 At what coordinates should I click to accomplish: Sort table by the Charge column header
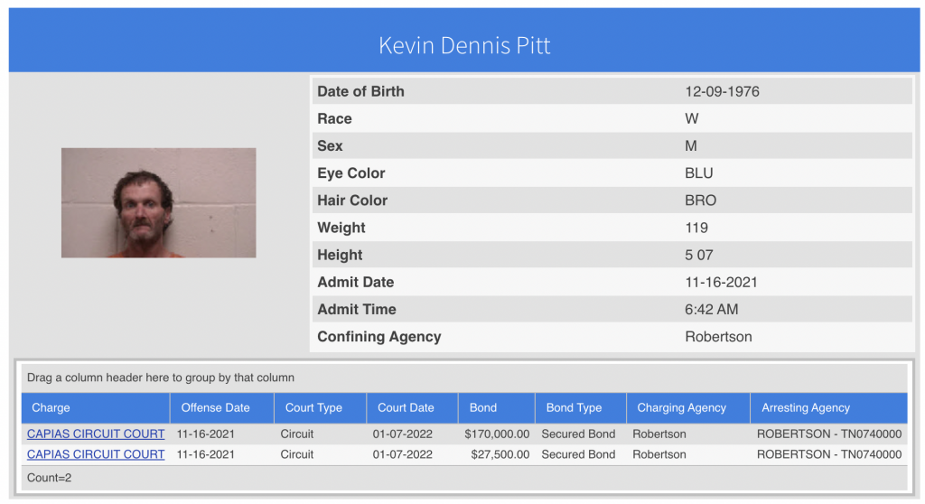(51, 407)
